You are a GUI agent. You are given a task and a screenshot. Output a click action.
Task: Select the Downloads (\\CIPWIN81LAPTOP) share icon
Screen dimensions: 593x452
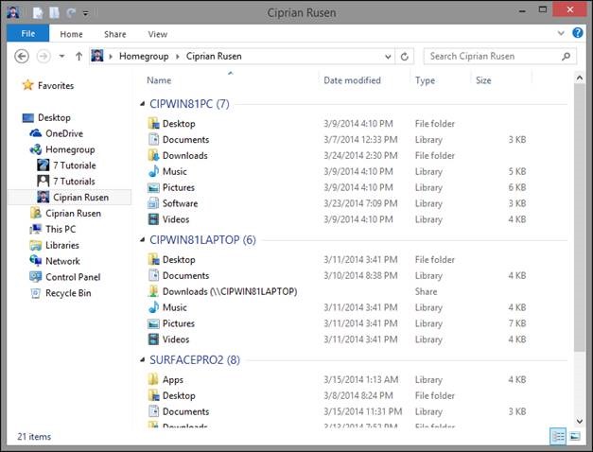click(153, 291)
